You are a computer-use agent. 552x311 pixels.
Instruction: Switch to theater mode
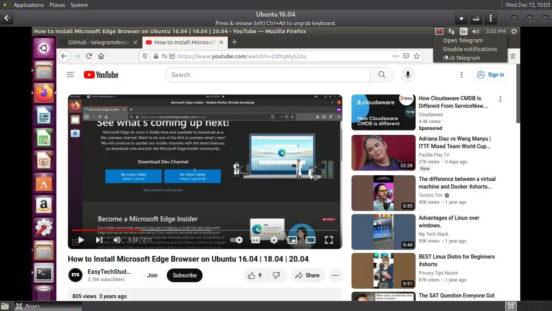(x=310, y=240)
